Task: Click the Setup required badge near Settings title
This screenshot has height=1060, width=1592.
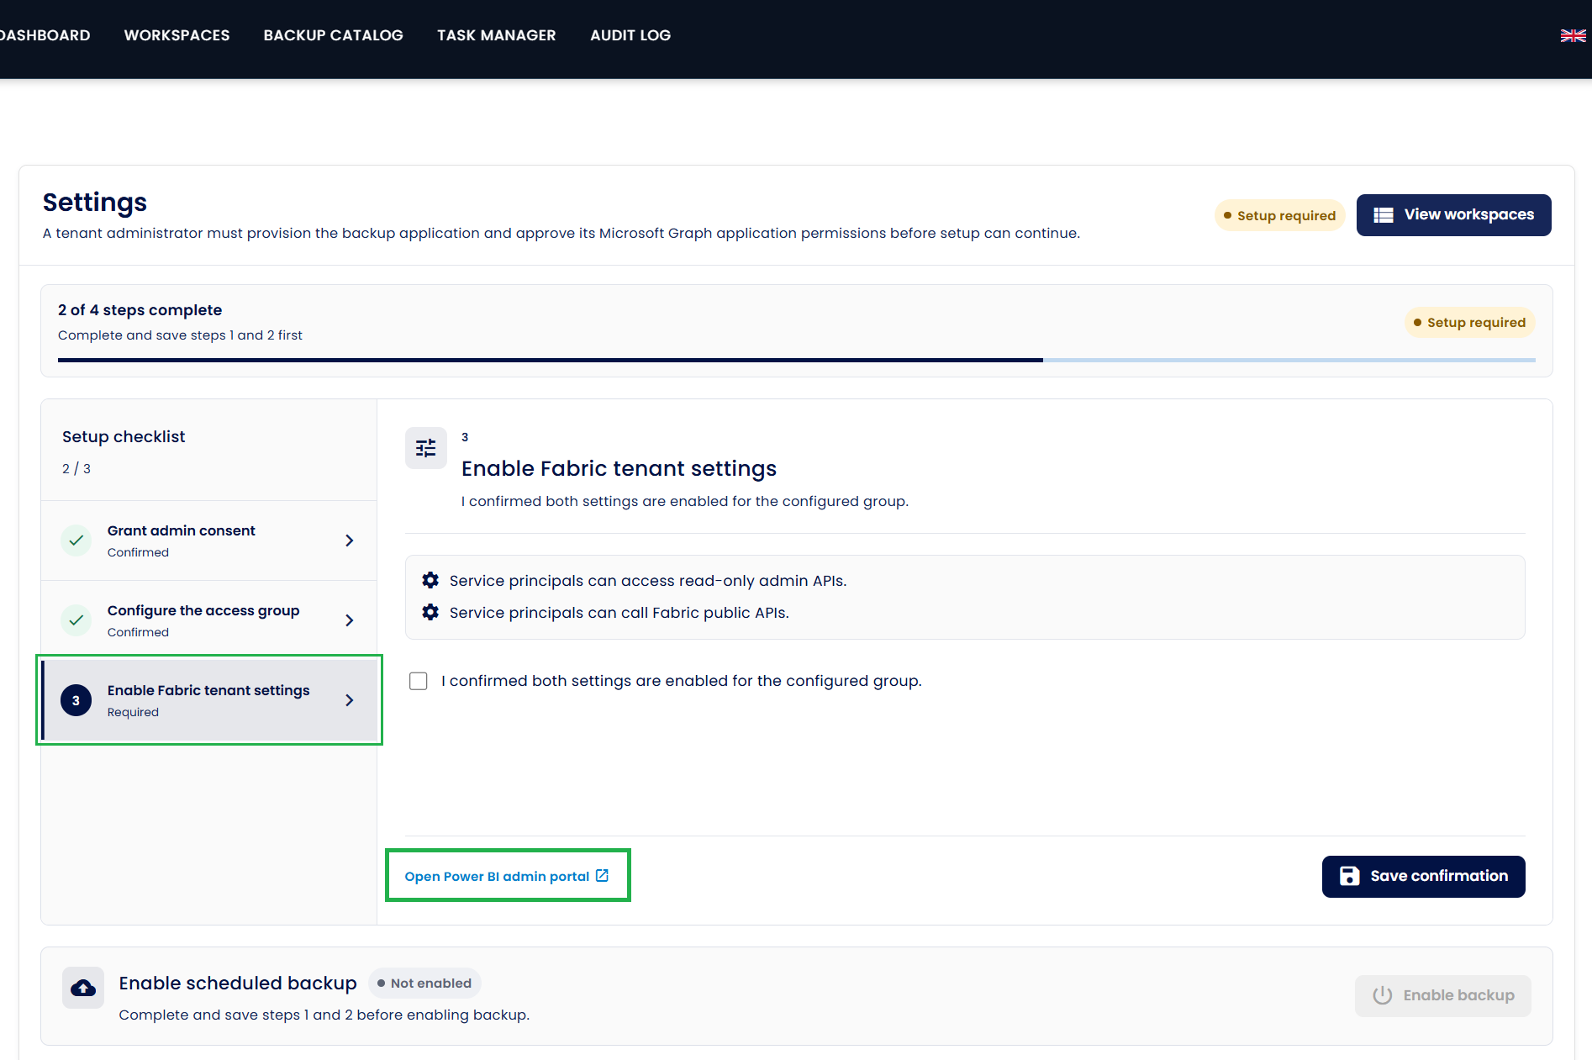Action: click(1280, 215)
